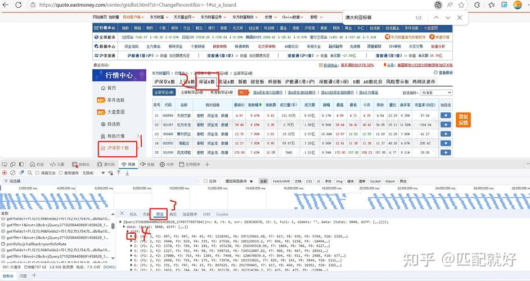Click inside the network 筛选器 filter field
The image size is (530, 281).
(101, 181)
